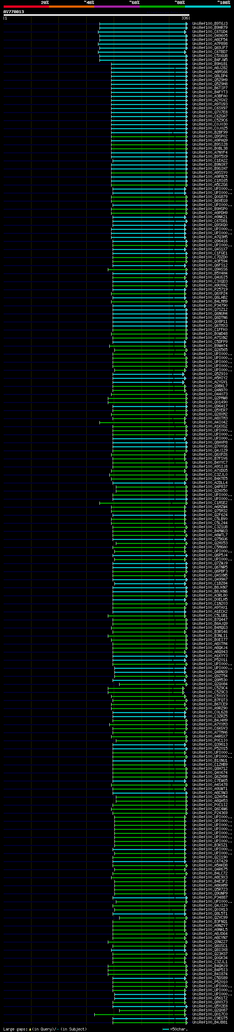Open hit UniRef100_A7P898
This screenshot has height=1032, width=234.
[x=210, y=44]
